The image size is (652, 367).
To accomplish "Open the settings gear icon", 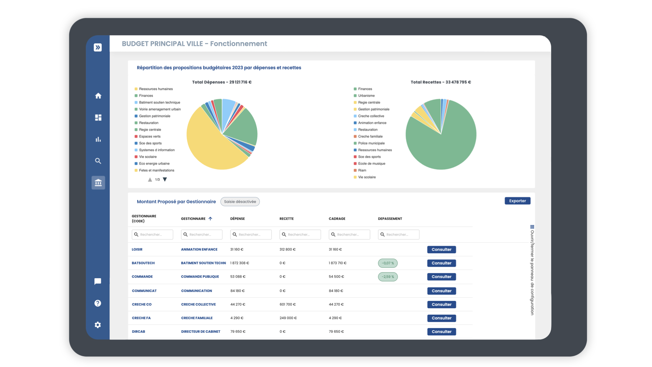I will tap(97, 325).
